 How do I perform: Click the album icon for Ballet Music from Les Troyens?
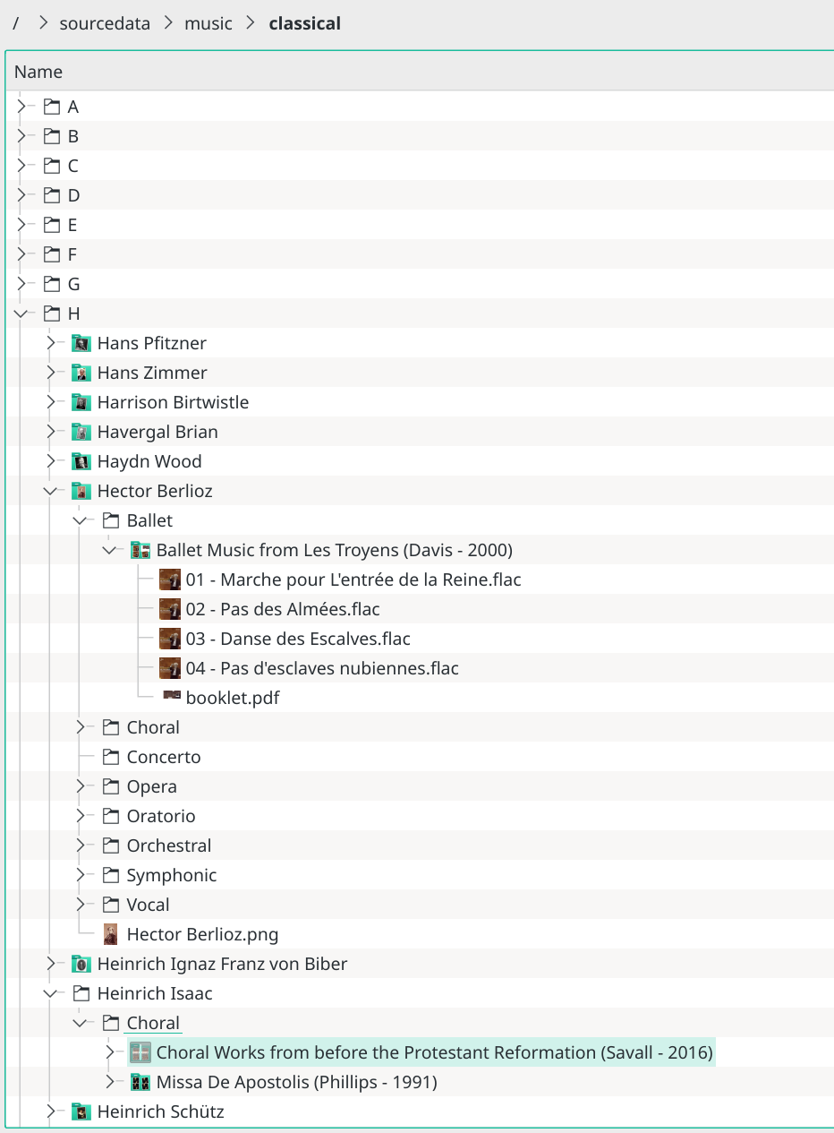point(140,549)
